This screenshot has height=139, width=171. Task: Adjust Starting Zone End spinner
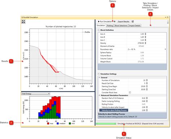pyautogui.click(x=147, y=90)
